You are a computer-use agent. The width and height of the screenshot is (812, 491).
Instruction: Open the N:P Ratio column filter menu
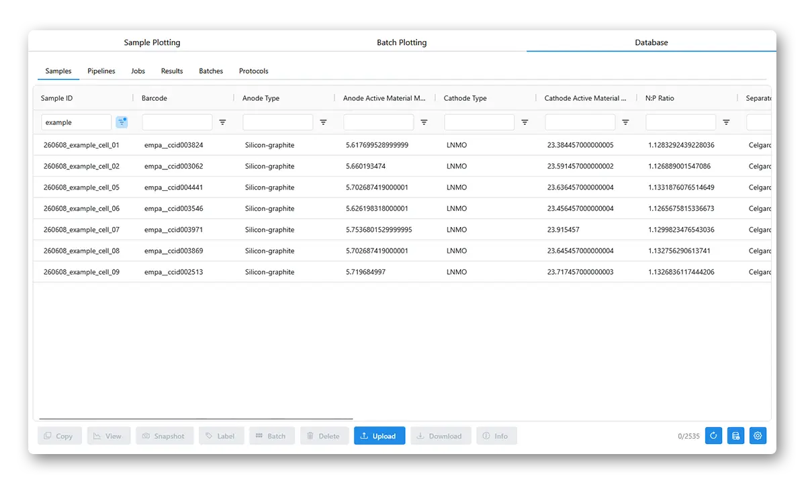click(x=726, y=122)
